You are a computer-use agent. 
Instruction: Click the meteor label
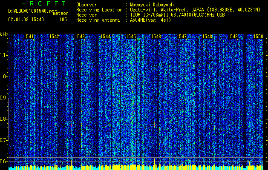61,13
